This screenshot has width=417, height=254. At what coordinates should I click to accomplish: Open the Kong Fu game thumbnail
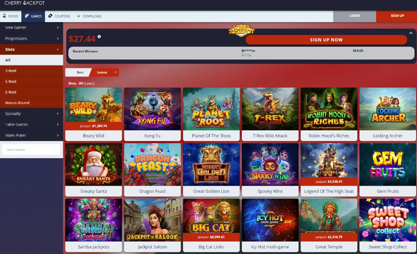click(x=152, y=109)
